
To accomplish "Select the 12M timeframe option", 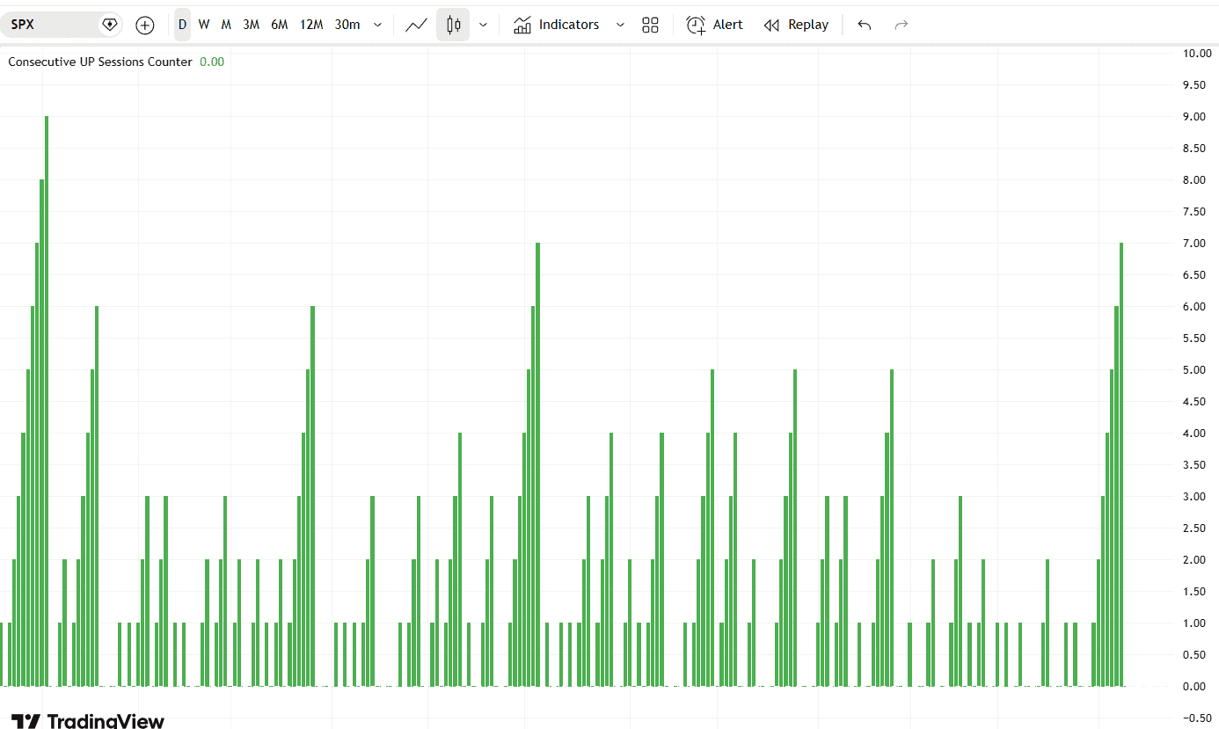I will click(x=311, y=25).
